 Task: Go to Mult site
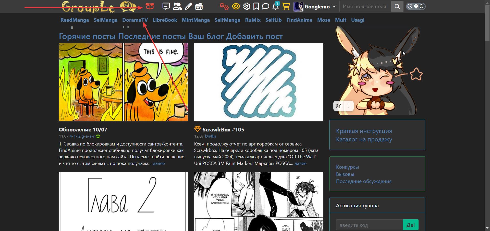click(341, 20)
